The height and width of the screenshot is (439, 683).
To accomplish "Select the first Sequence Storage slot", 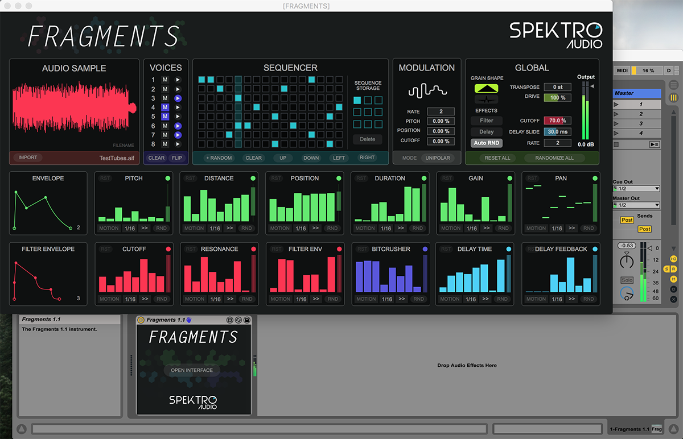I will tap(357, 100).
